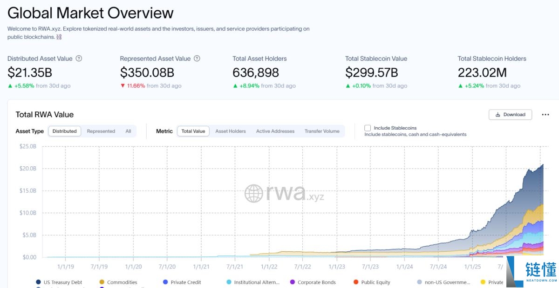Screen dimensions: 559x288
Task: Select the Transfer Volume metric
Action: [x=322, y=131]
